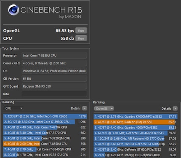
Task: Select the Core i7-3930K ranking row
Action: coord(45,122)
